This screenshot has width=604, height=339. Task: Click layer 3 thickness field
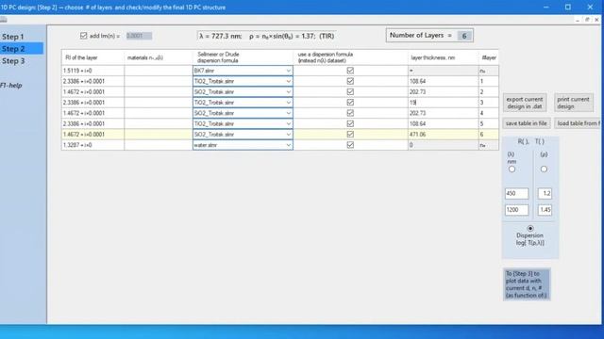tap(443, 103)
